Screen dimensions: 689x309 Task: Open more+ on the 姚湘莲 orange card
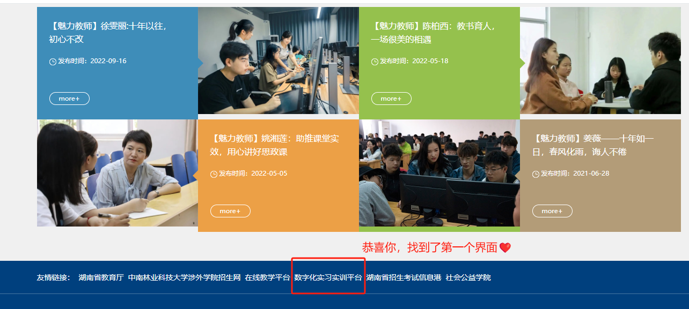pos(230,211)
